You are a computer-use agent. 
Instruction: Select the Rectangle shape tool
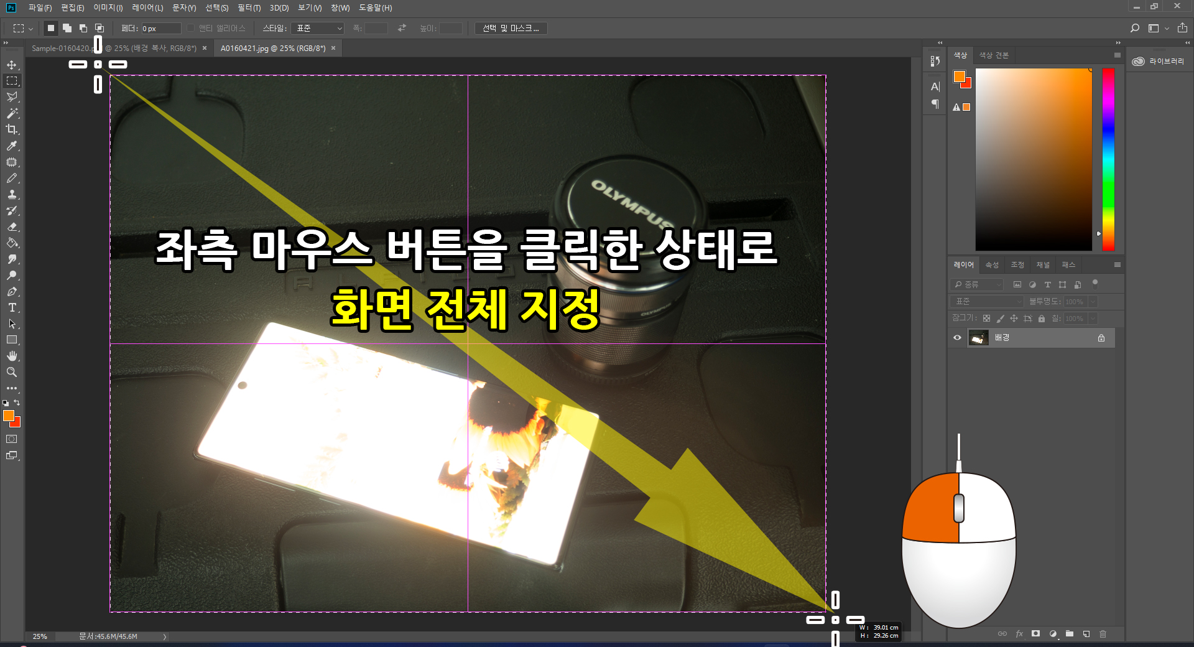(12, 340)
